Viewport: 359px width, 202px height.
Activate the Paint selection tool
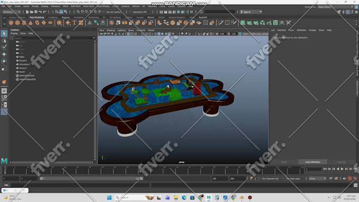click(4, 47)
